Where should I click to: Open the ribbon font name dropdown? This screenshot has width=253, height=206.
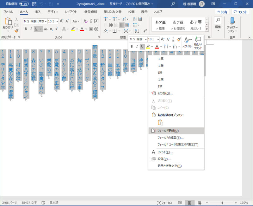46,21
